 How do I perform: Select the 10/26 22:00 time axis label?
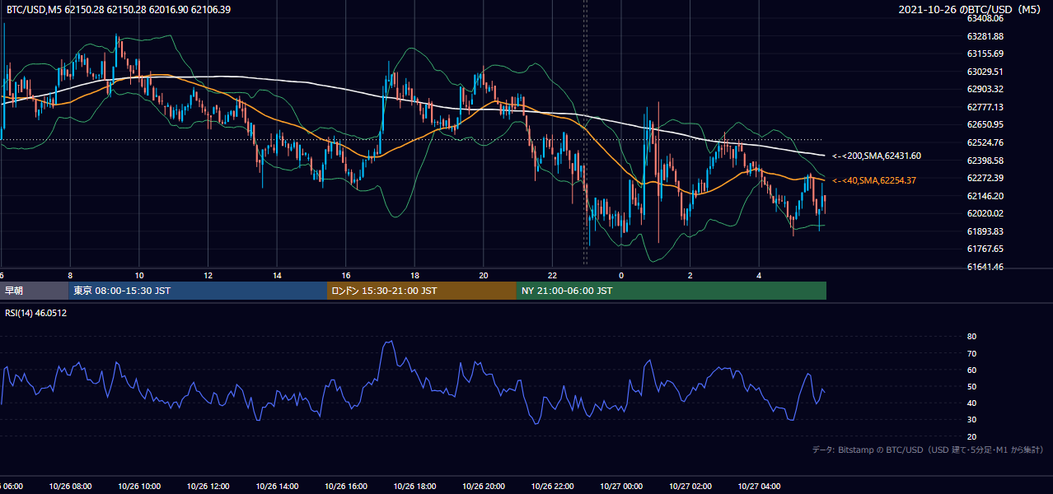[x=552, y=486]
